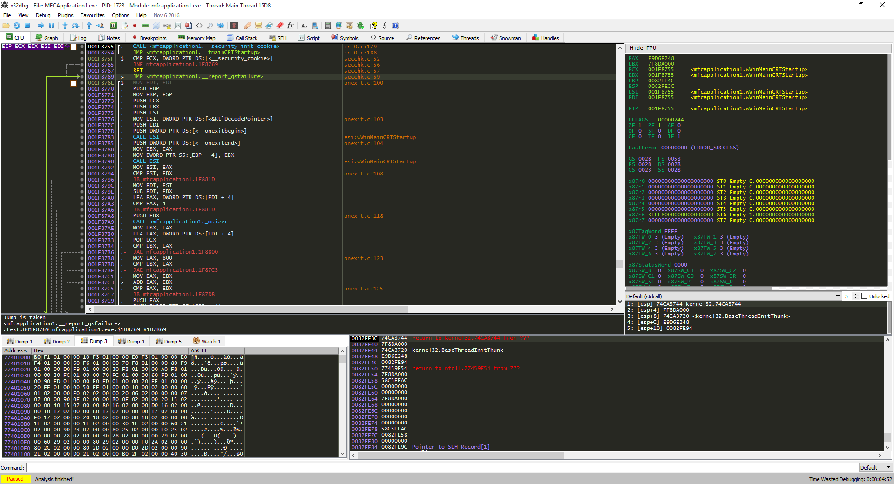
Task: Click the Stop debugging square icon
Action: tap(27, 26)
